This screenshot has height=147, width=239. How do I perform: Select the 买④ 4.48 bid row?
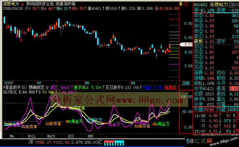pos(216,63)
